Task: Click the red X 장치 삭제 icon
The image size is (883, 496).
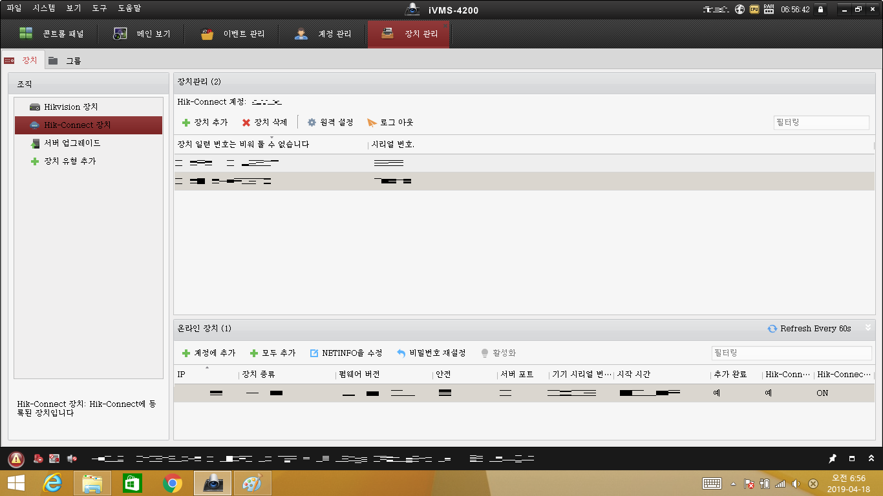Action: pos(246,122)
